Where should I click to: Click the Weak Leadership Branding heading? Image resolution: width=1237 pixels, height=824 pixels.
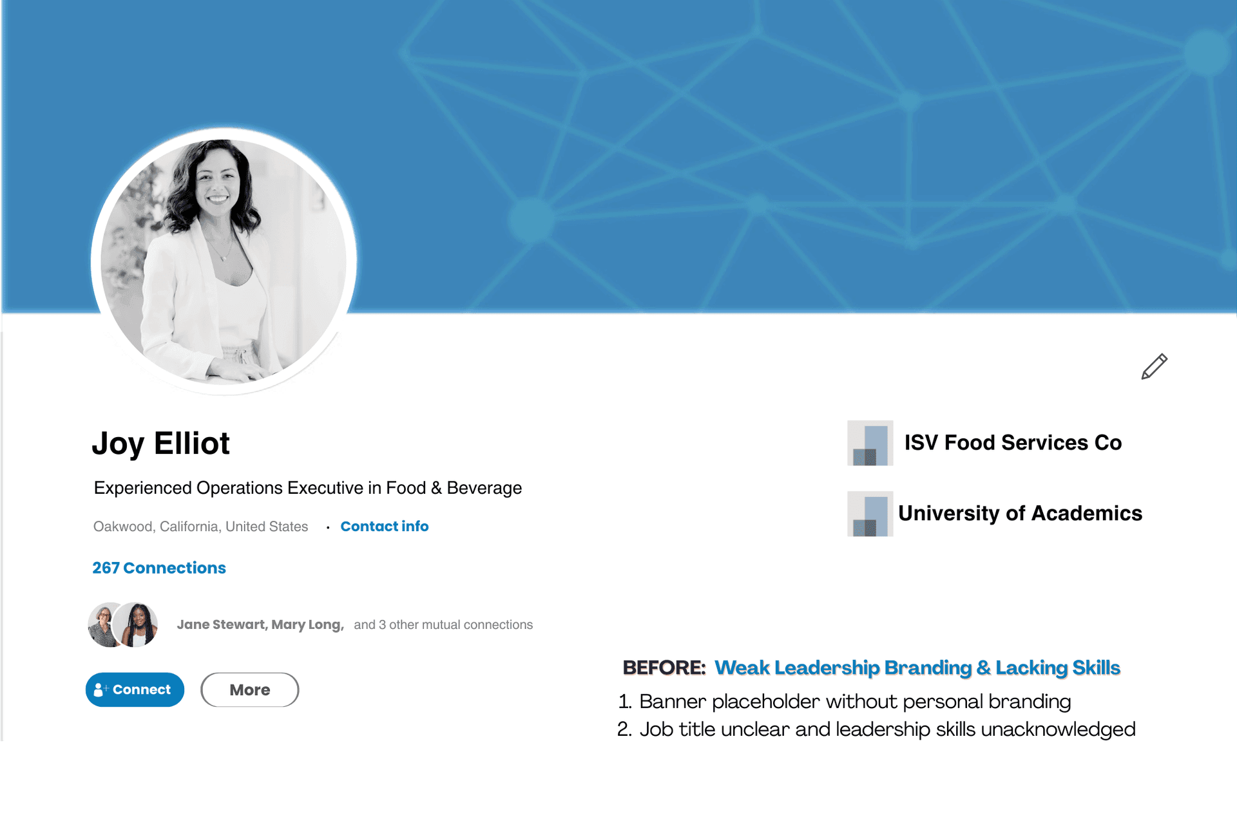point(917,668)
